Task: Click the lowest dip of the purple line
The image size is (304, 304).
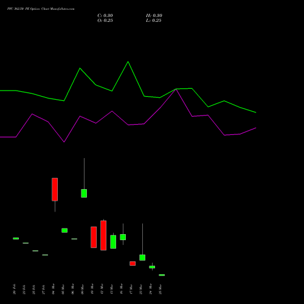Action: 64,142
